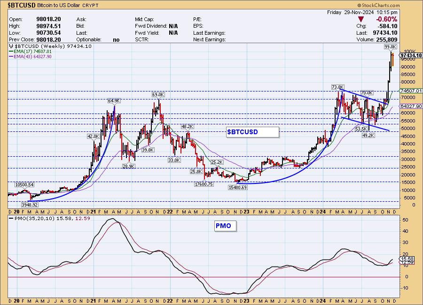Click the 15480.69 low price label
Viewport: 423px width, 305px height.
coord(238,188)
